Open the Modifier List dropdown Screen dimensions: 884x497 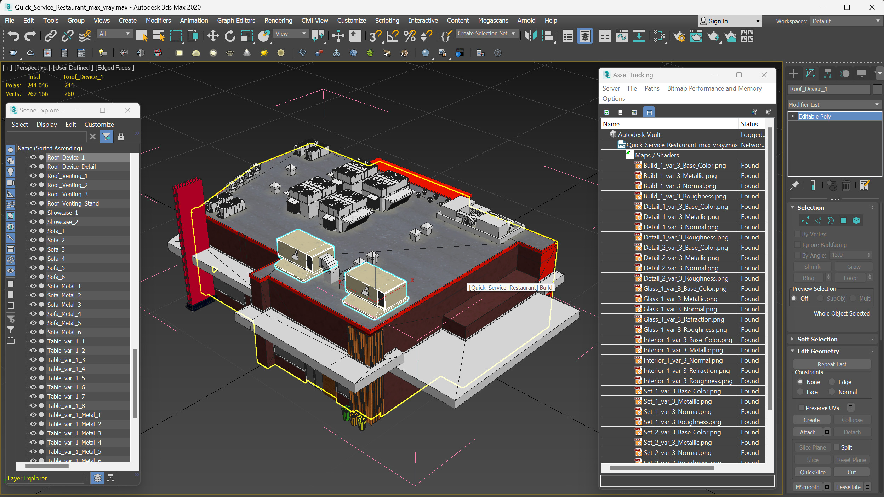coord(834,105)
